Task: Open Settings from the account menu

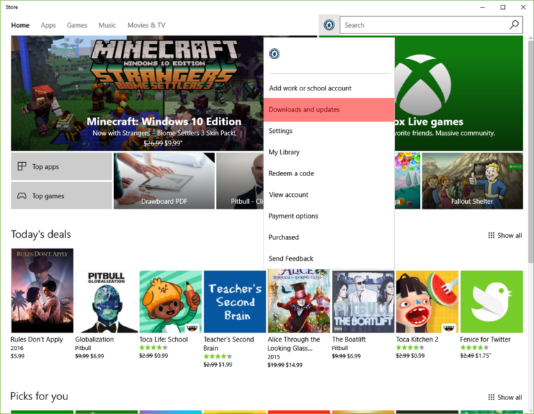Action: [x=329, y=131]
